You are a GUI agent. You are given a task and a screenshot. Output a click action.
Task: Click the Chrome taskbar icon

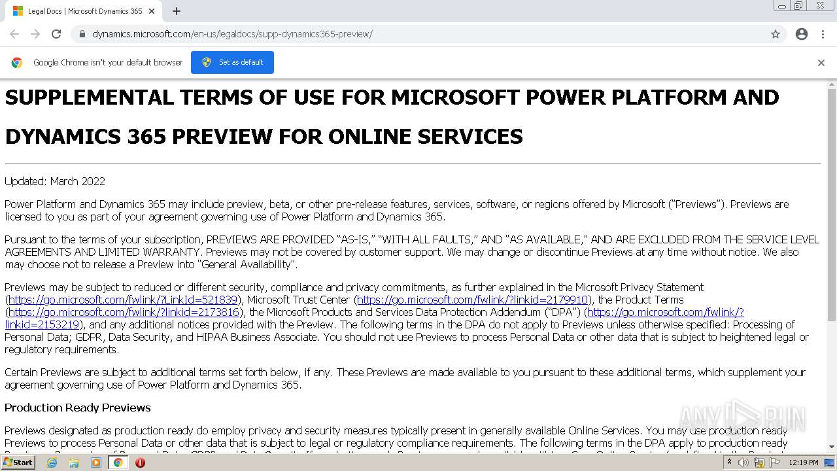(118, 462)
